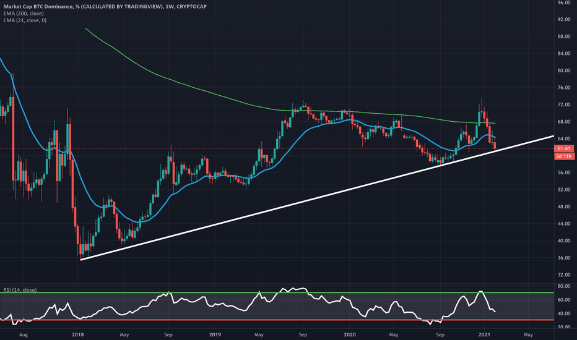
Task: Select the green RSI overbought line
Action: click(277, 292)
